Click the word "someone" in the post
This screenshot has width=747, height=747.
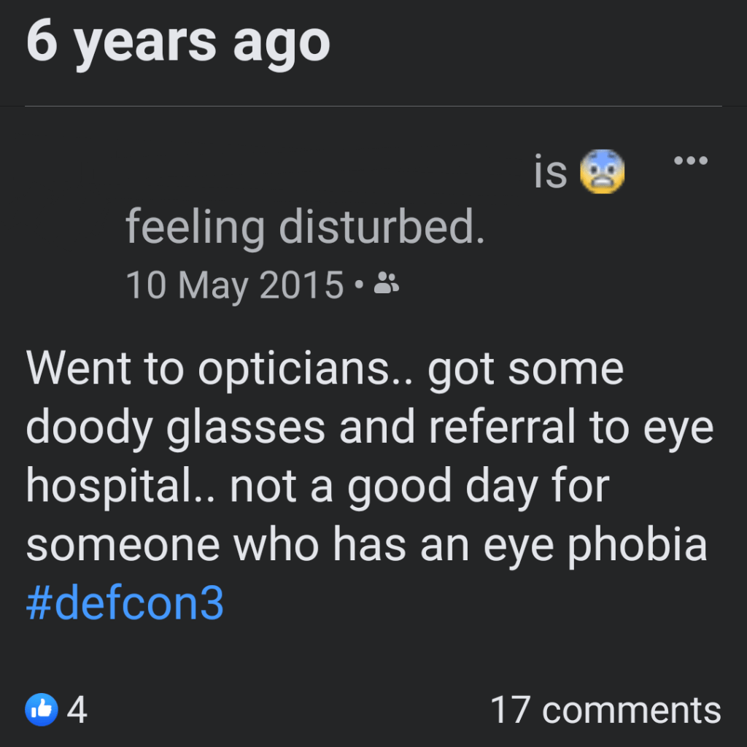coord(122,544)
